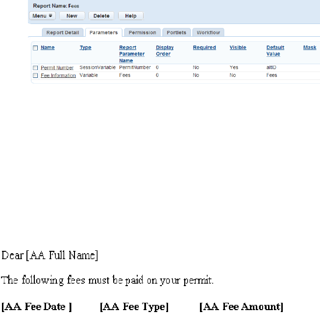The height and width of the screenshot is (315, 320).
Task: Click the altID default value cell
Action: coord(271,67)
